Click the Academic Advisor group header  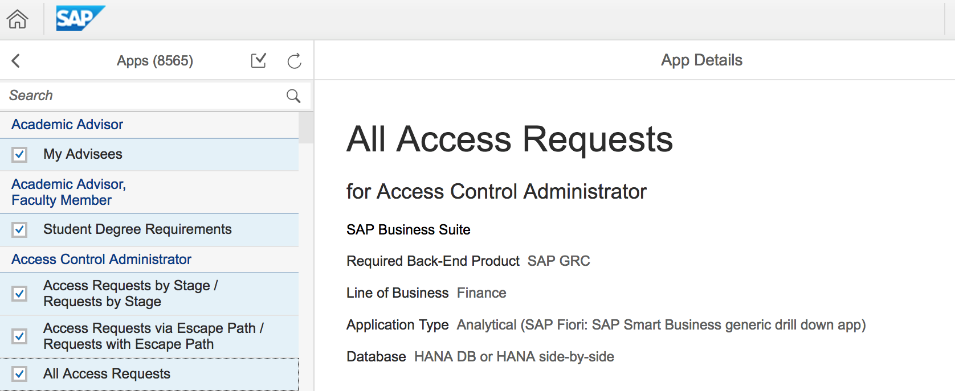pyautogui.click(x=149, y=125)
